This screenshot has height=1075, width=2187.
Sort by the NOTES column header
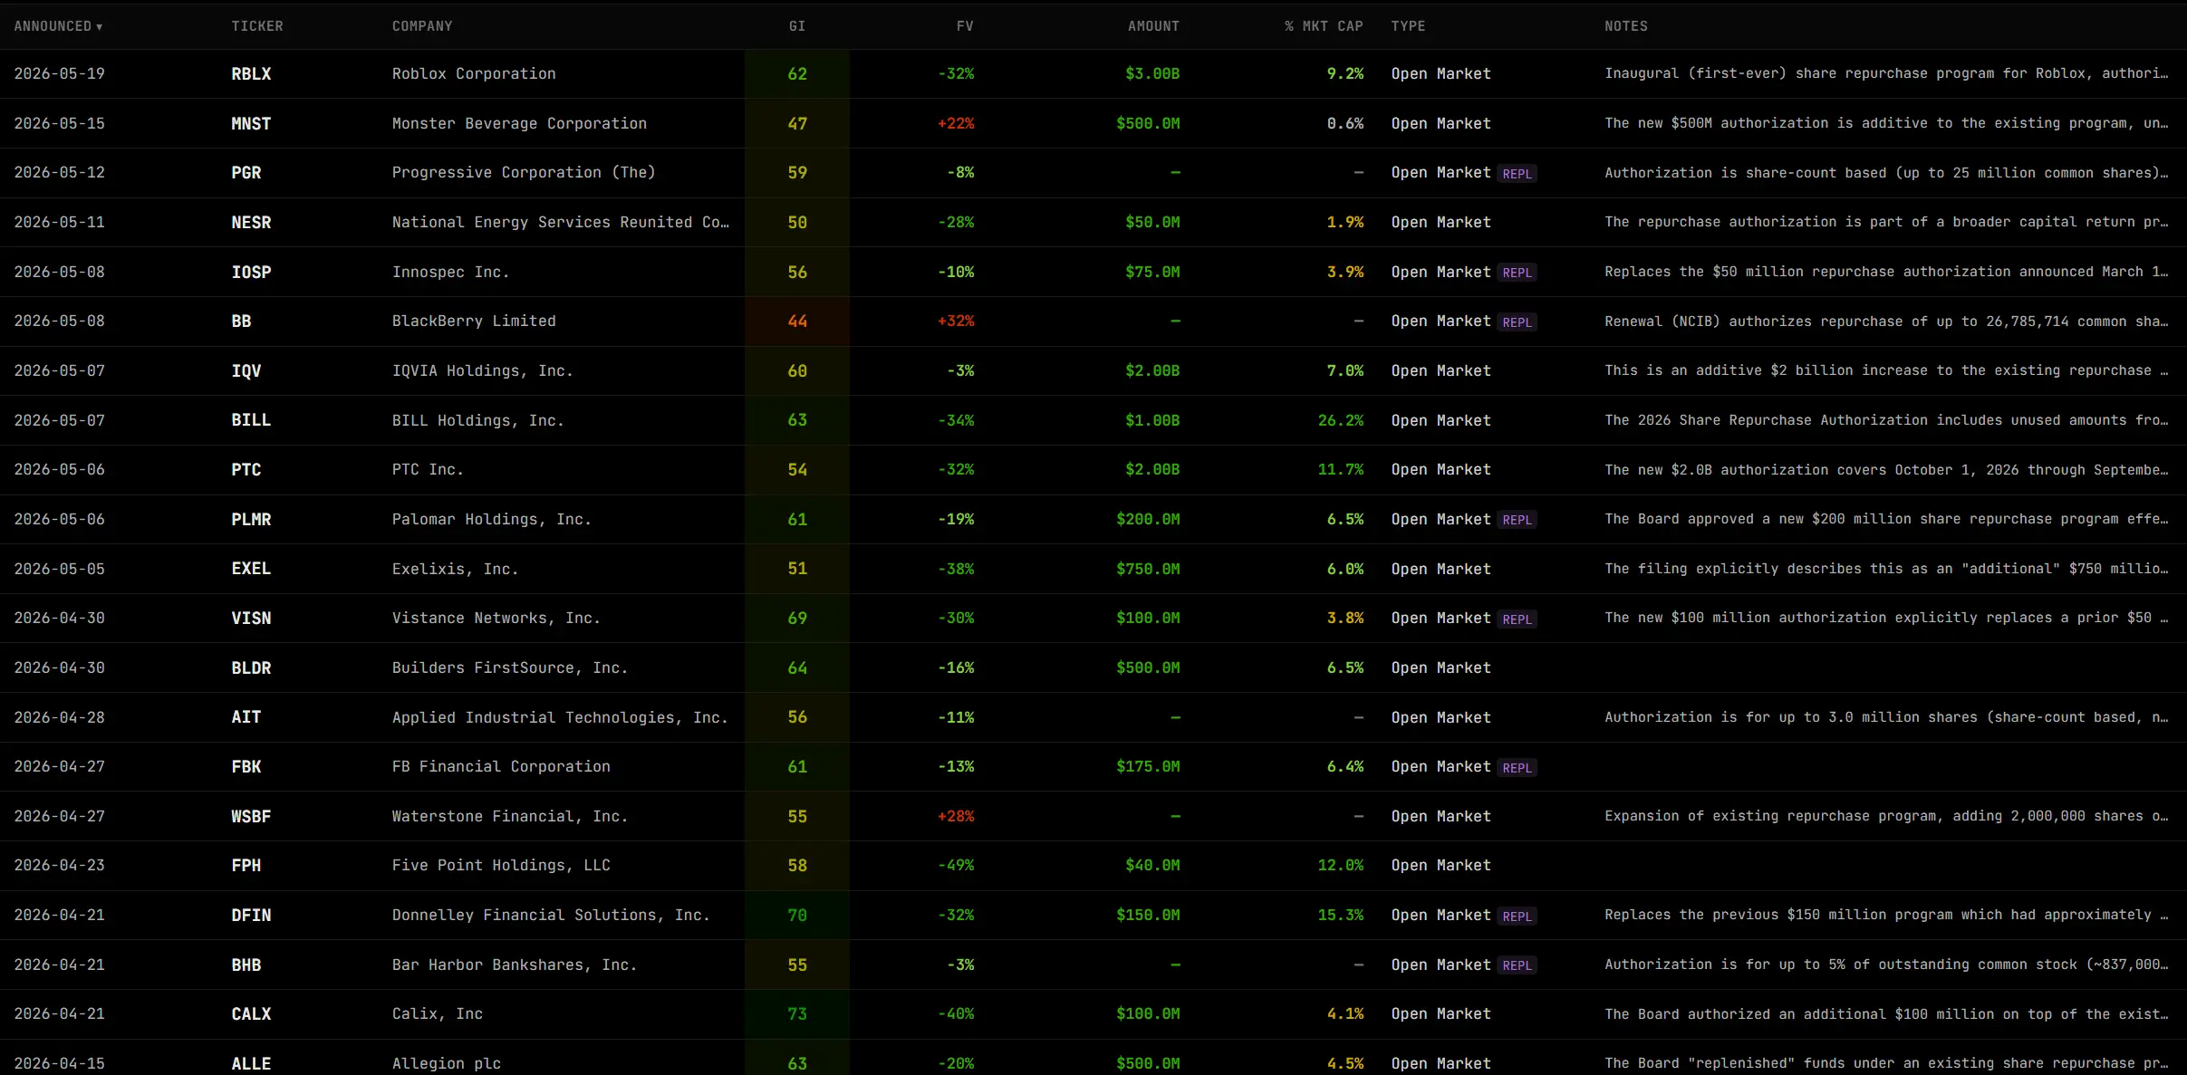point(1626,26)
